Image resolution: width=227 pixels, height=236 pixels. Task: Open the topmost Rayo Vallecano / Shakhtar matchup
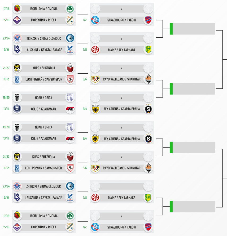click(122, 79)
